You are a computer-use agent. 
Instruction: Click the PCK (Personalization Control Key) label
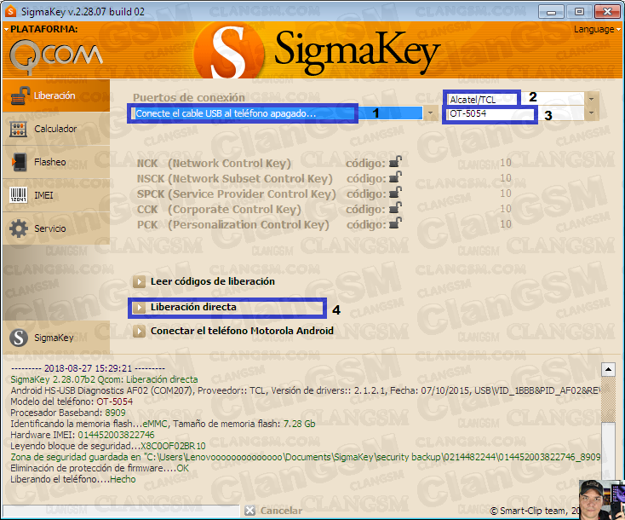[232, 225]
